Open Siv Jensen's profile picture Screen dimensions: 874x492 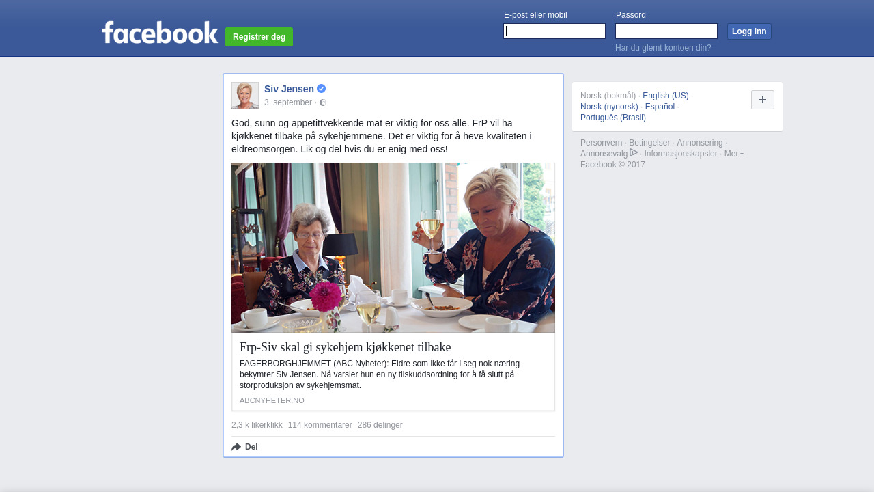point(245,96)
